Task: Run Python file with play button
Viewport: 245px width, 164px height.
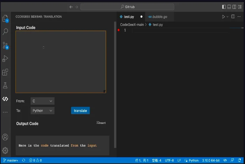Action: click(x=223, y=17)
